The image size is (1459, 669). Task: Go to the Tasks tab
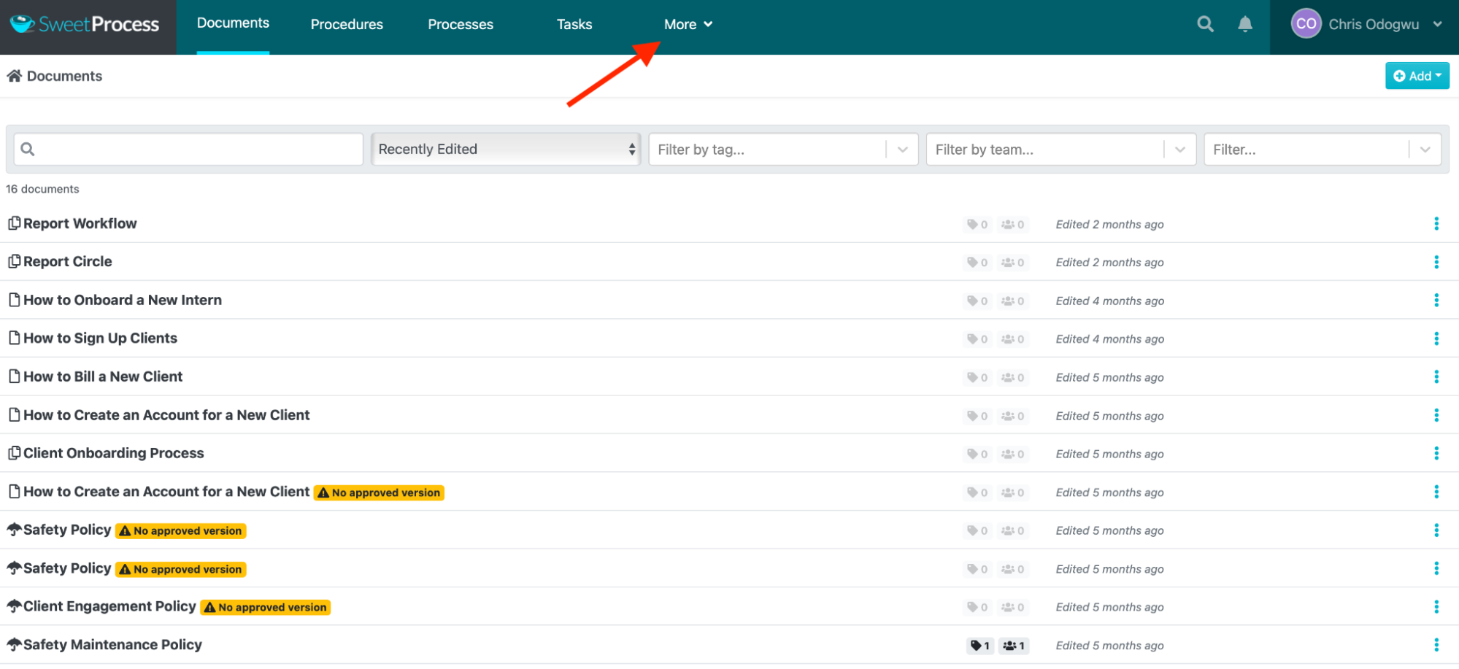pyautogui.click(x=574, y=24)
